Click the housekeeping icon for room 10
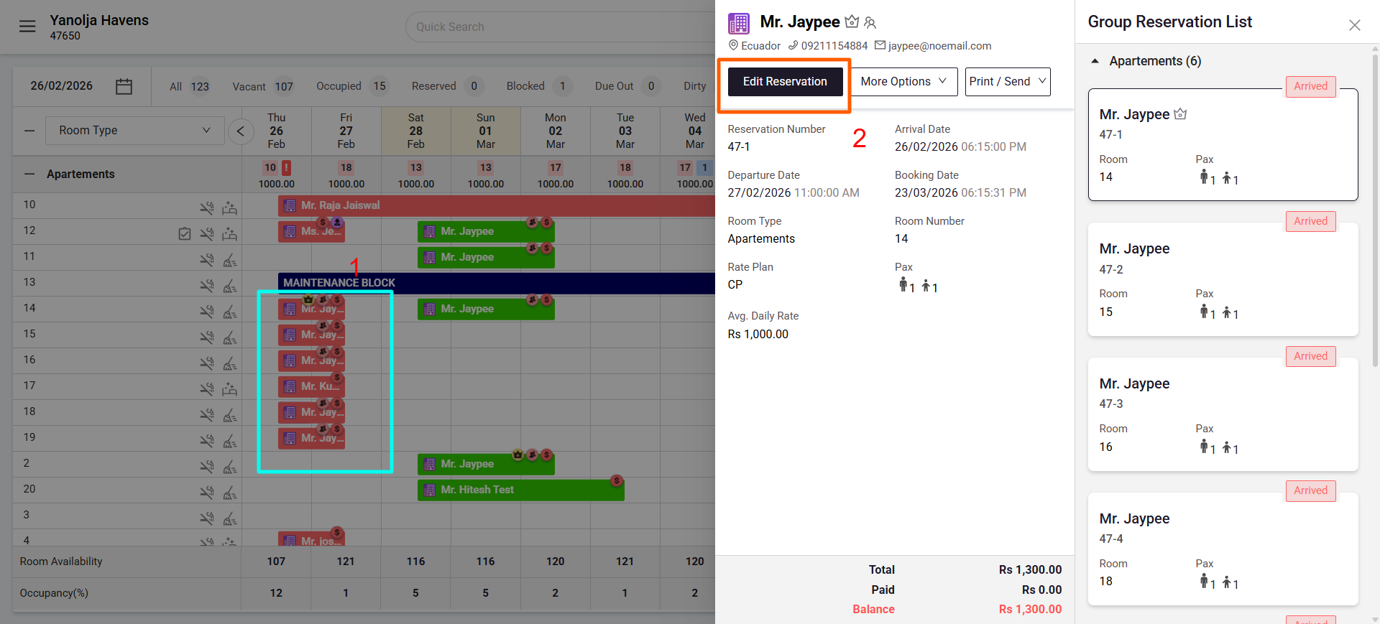Image resolution: width=1380 pixels, height=624 pixels. (x=230, y=208)
